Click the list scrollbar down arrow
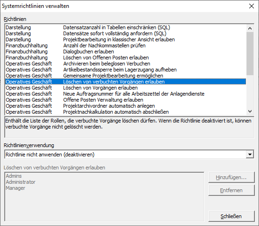The height and width of the screenshot is (226, 259). pyautogui.click(x=250, y=111)
